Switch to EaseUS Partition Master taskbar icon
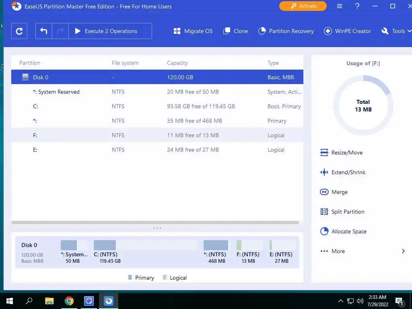Viewport: 412px width, 309px height. [109, 301]
